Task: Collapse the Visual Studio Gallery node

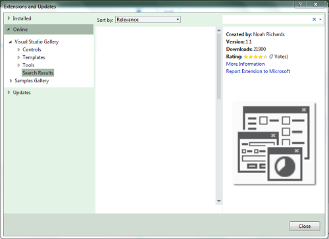Action: point(11,41)
